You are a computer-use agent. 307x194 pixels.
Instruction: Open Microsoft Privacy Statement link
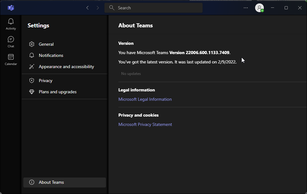coord(145,124)
